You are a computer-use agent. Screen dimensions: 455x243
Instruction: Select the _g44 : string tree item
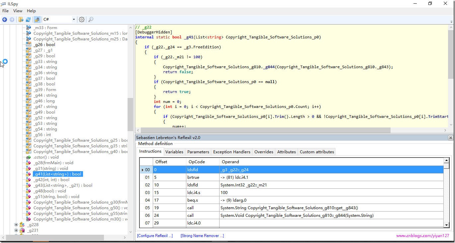point(45,95)
